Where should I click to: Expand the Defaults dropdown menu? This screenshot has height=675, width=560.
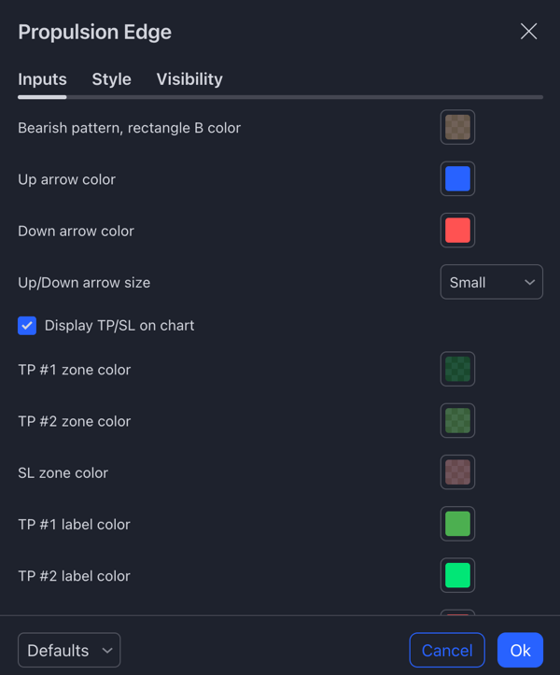[x=69, y=650]
